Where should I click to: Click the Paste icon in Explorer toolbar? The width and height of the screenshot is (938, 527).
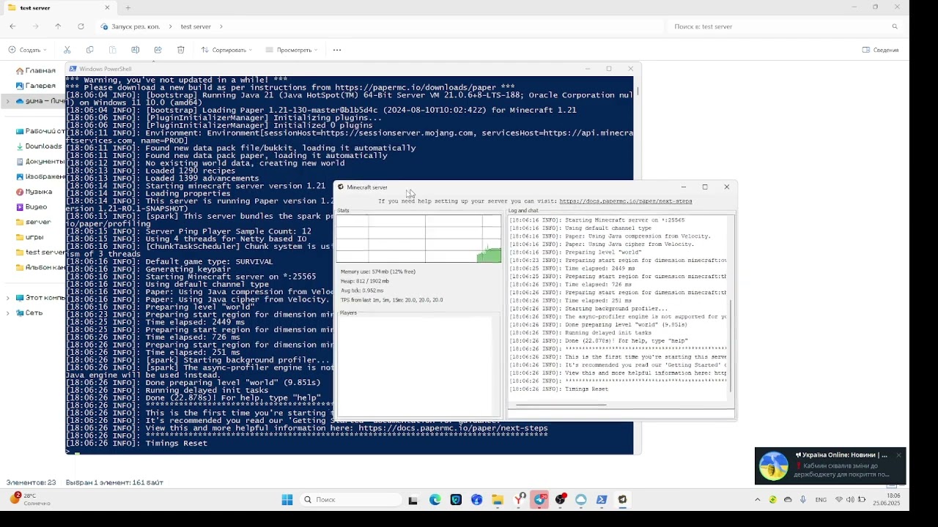click(112, 50)
